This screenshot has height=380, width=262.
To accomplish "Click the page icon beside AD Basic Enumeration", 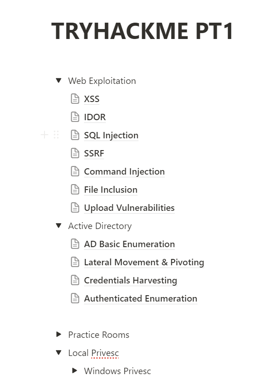I will (x=75, y=244).
